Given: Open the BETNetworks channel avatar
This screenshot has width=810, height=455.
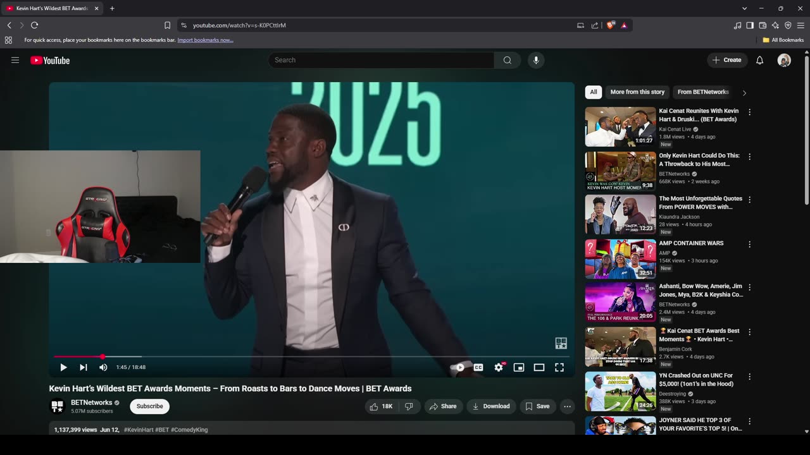Looking at the screenshot, I should click(x=58, y=406).
